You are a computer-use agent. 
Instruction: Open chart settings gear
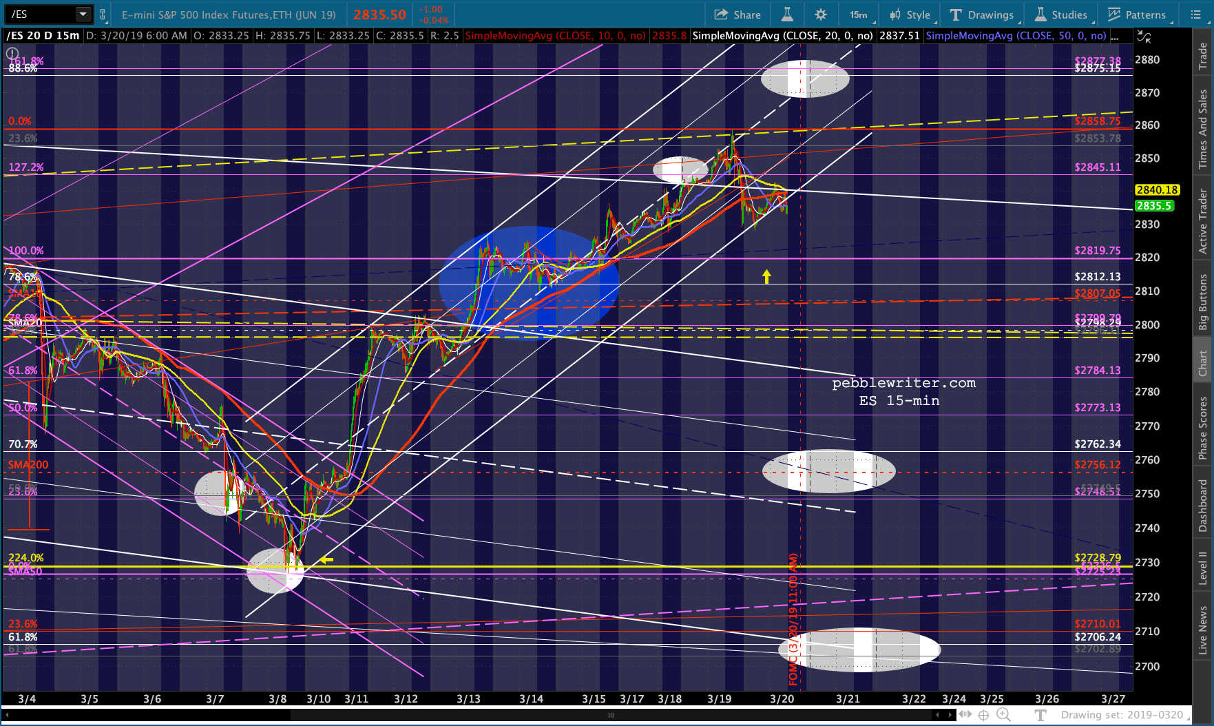[x=820, y=14]
